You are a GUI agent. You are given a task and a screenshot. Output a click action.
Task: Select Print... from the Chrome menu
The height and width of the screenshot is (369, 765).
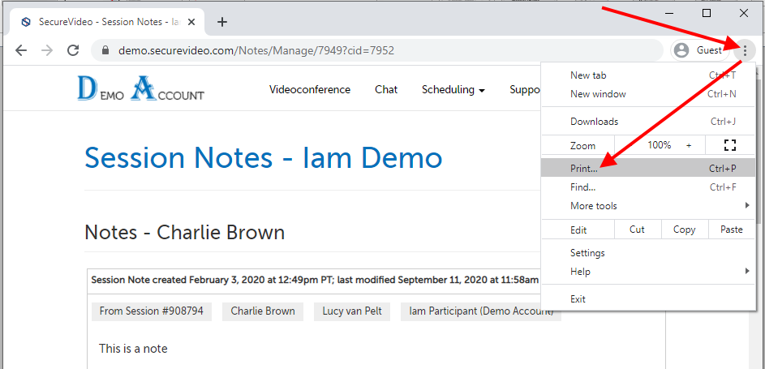point(584,169)
